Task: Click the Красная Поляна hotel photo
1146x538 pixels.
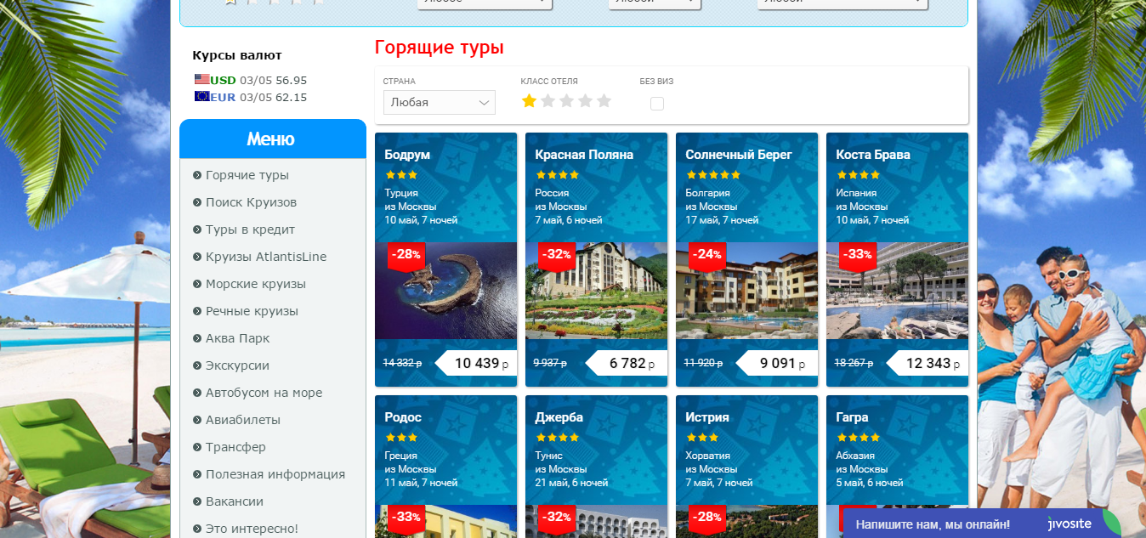Action: click(596, 292)
